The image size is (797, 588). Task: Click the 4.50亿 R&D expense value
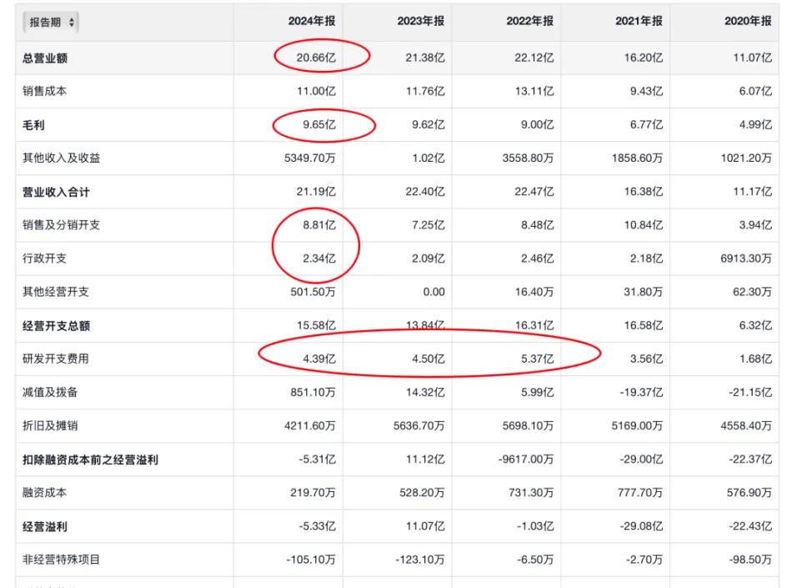click(x=428, y=359)
